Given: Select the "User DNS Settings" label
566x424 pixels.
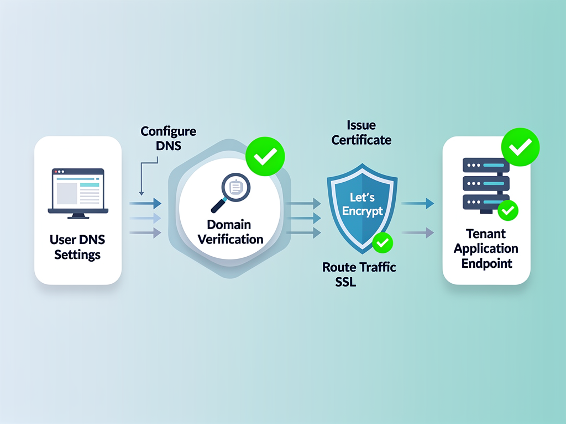Looking at the screenshot, I should [77, 247].
